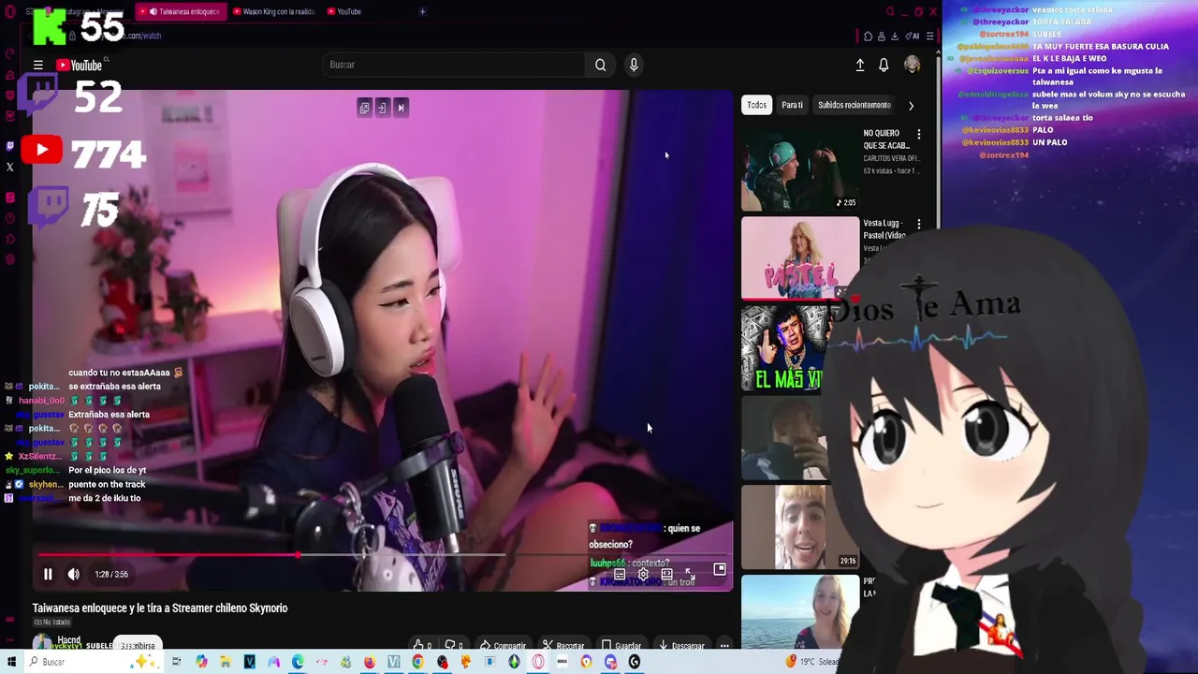1198x674 pixels.
Task: Focus the YouTube Buscar search field
Action: pyautogui.click(x=455, y=65)
